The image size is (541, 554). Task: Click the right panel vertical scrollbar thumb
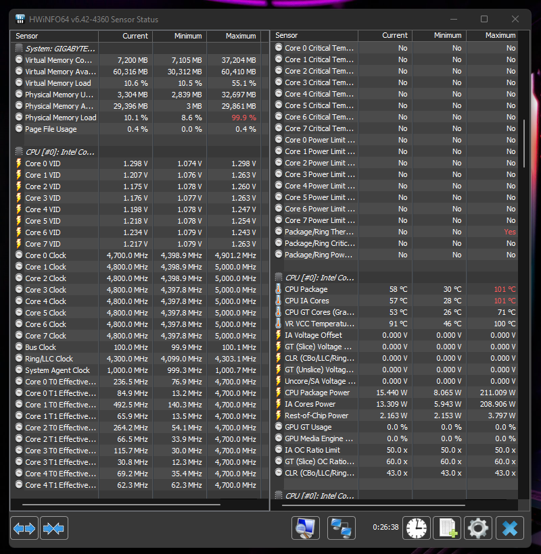(524, 144)
